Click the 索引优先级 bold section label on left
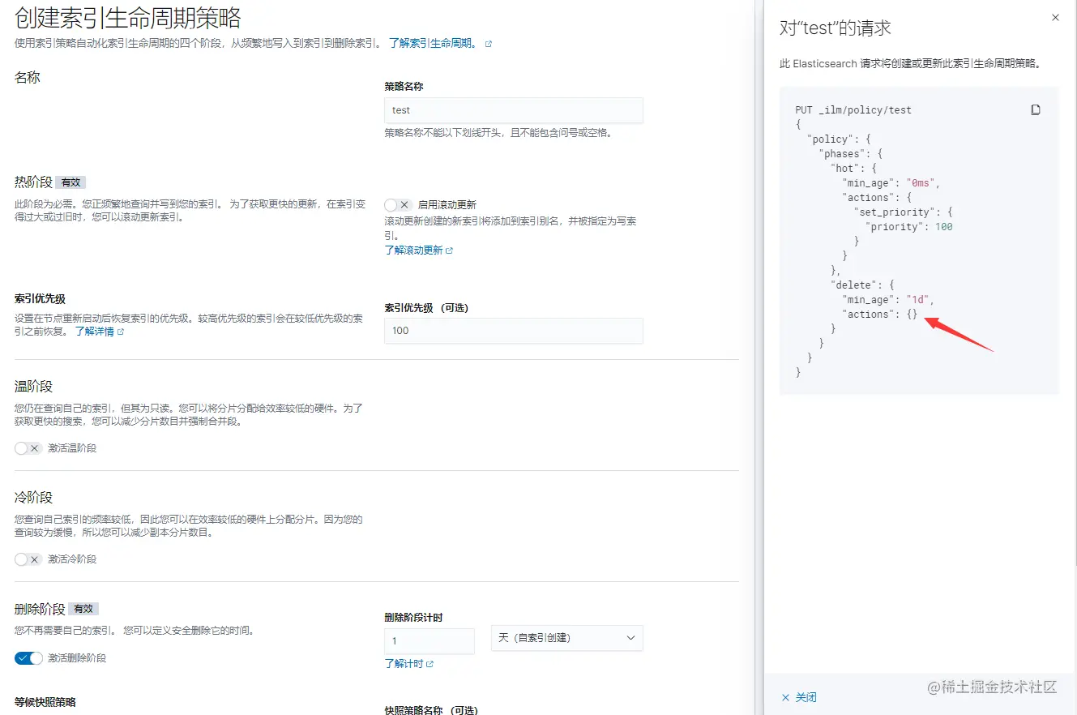This screenshot has height=715, width=1077. [x=40, y=299]
